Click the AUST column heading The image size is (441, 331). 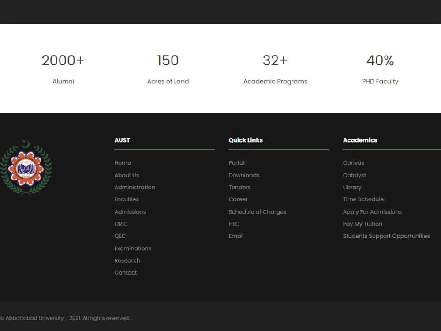coord(122,140)
